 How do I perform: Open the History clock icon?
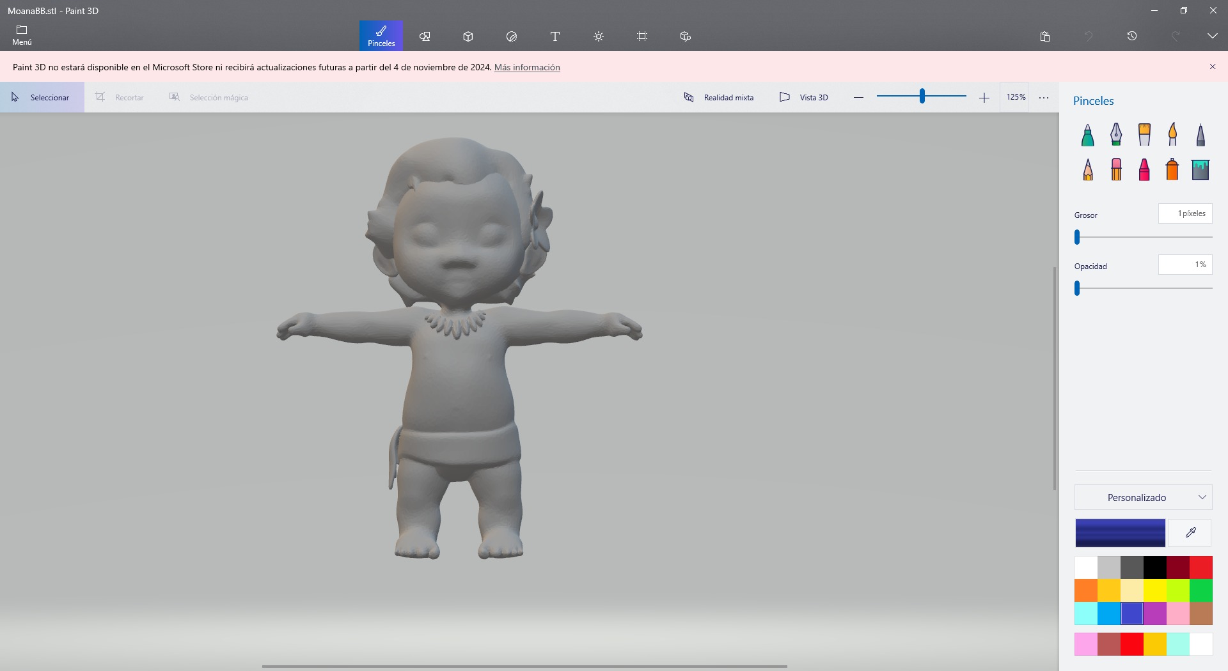pyautogui.click(x=1132, y=36)
